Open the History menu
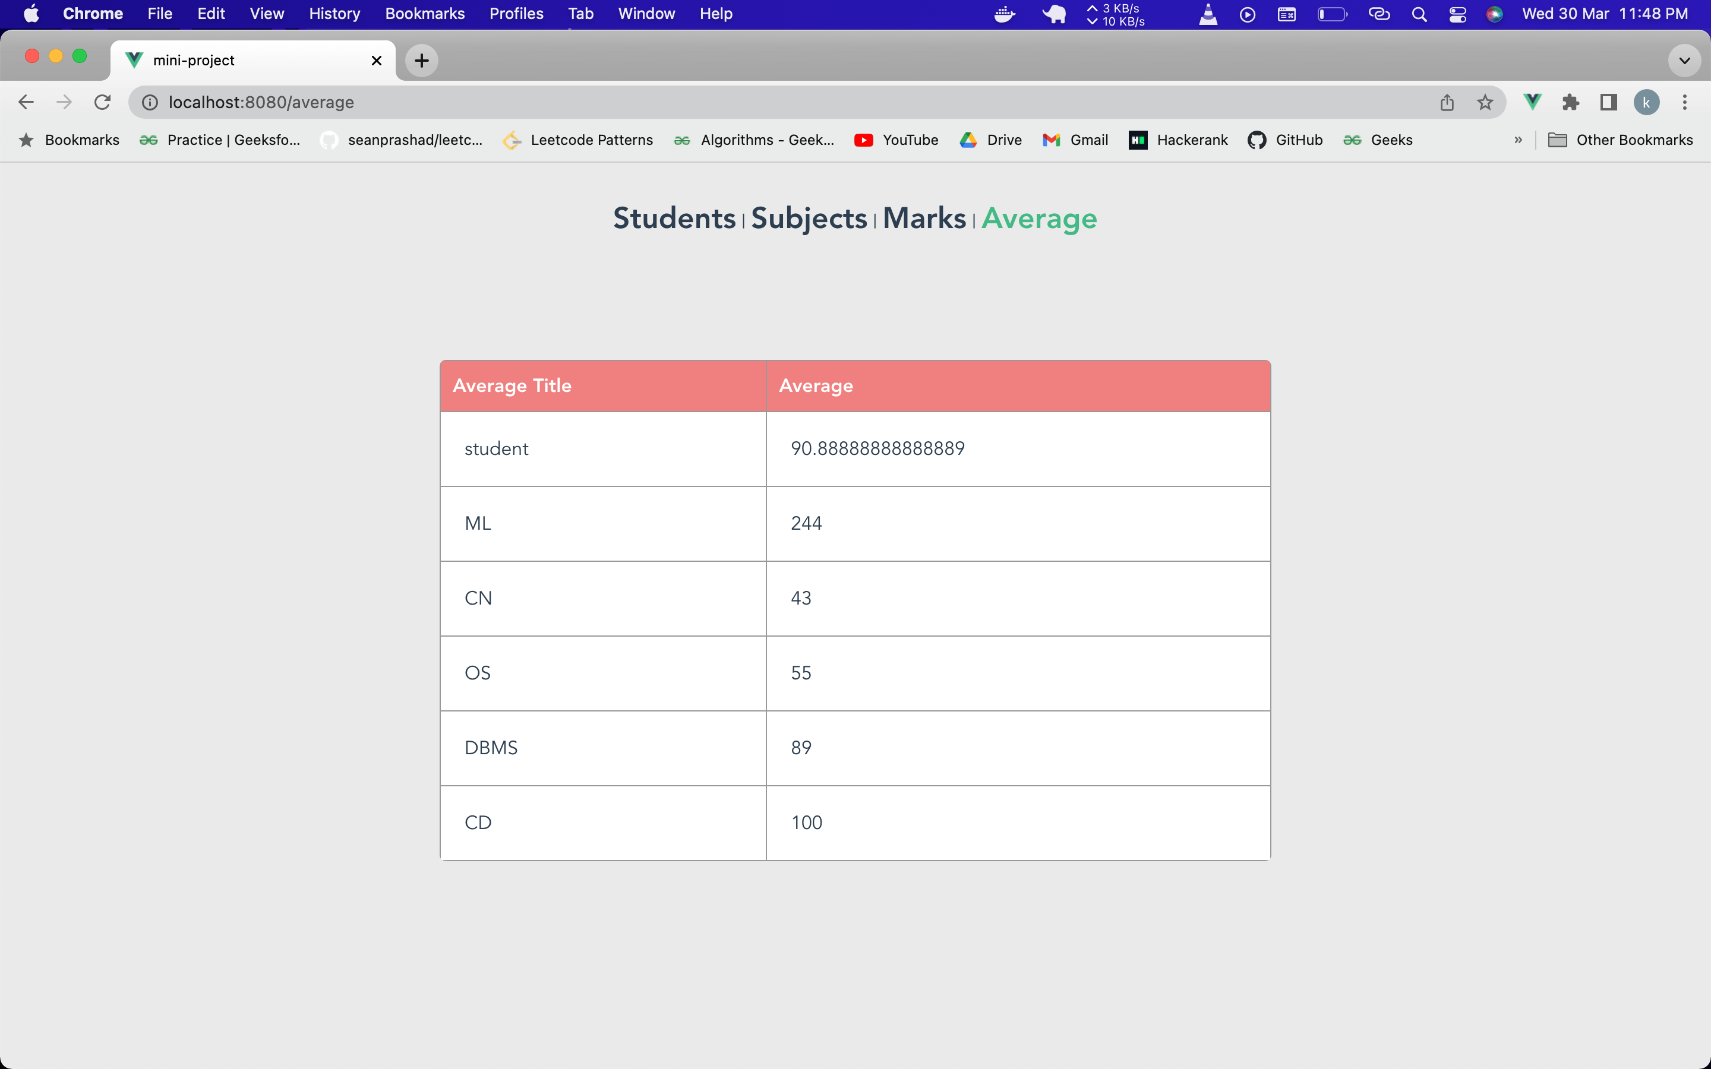Image resolution: width=1711 pixels, height=1069 pixels. (x=334, y=14)
